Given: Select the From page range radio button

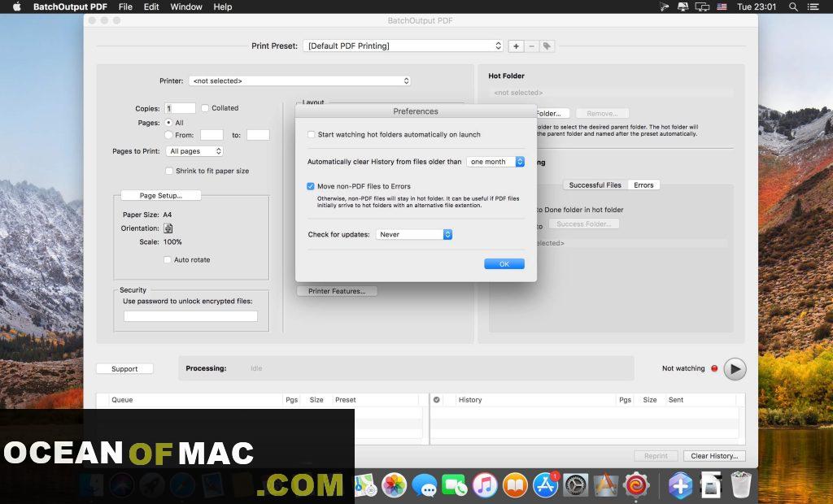Looking at the screenshot, I should tap(168, 135).
